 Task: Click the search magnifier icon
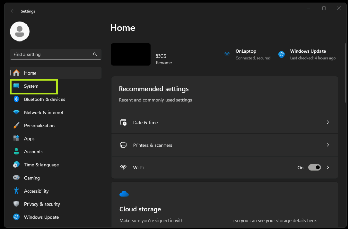point(95,54)
